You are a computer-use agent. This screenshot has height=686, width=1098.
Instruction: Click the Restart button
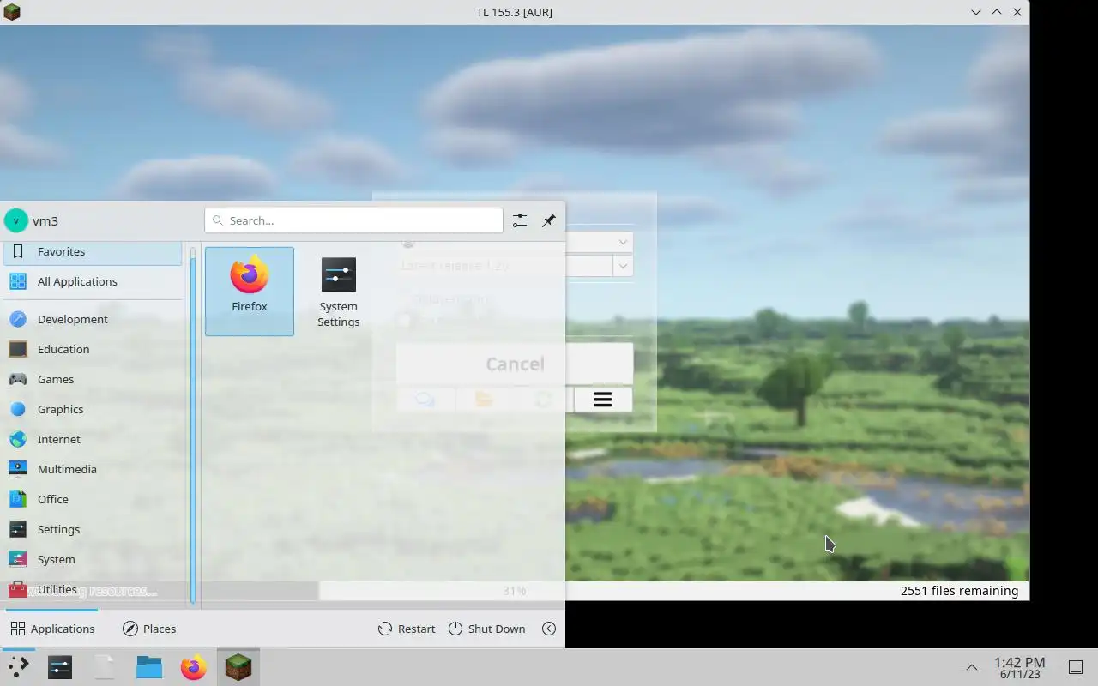407,629
